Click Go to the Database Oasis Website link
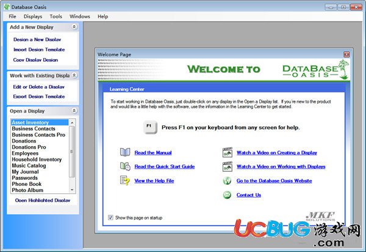Screen dimensions: 366x252 [274, 180]
